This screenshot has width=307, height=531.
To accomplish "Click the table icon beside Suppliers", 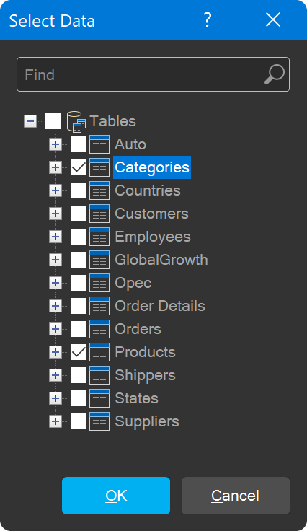I will point(99,421).
